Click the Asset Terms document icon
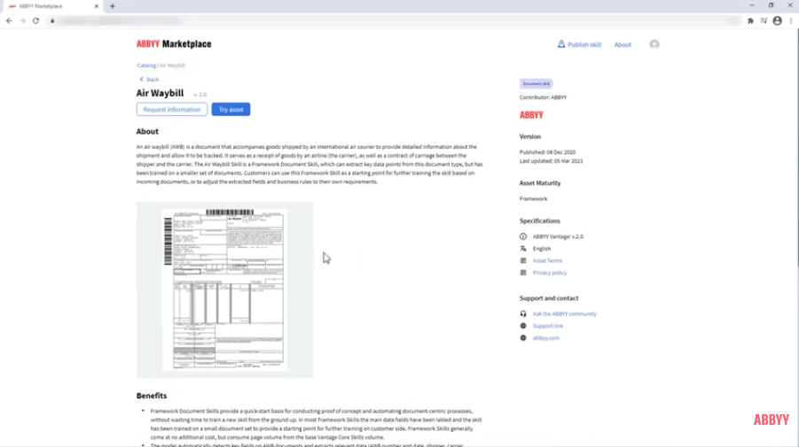 523,260
